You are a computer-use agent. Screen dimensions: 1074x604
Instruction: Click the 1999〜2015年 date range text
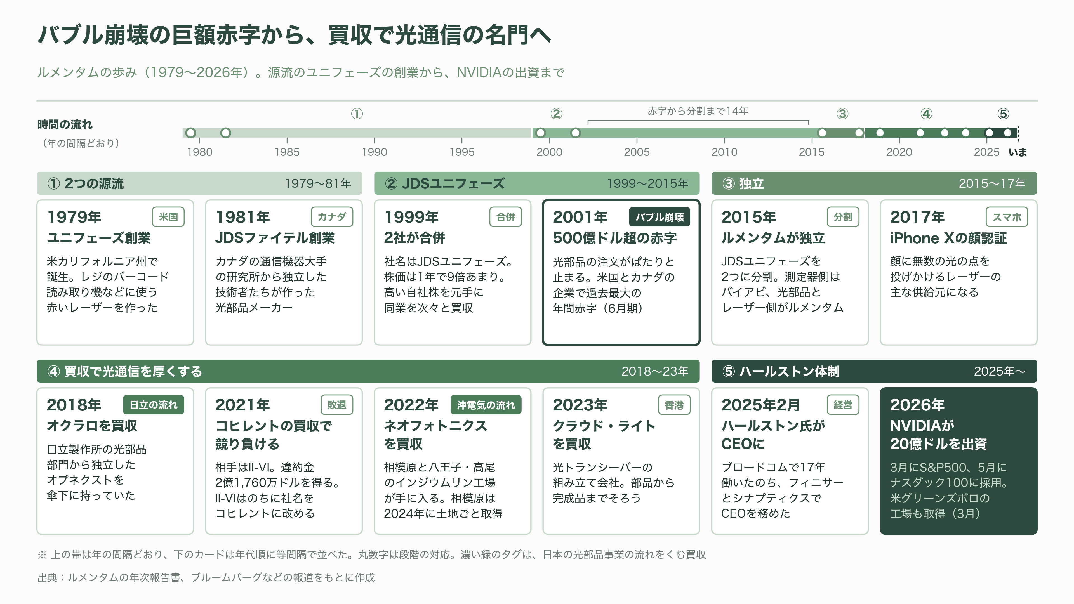[647, 183]
